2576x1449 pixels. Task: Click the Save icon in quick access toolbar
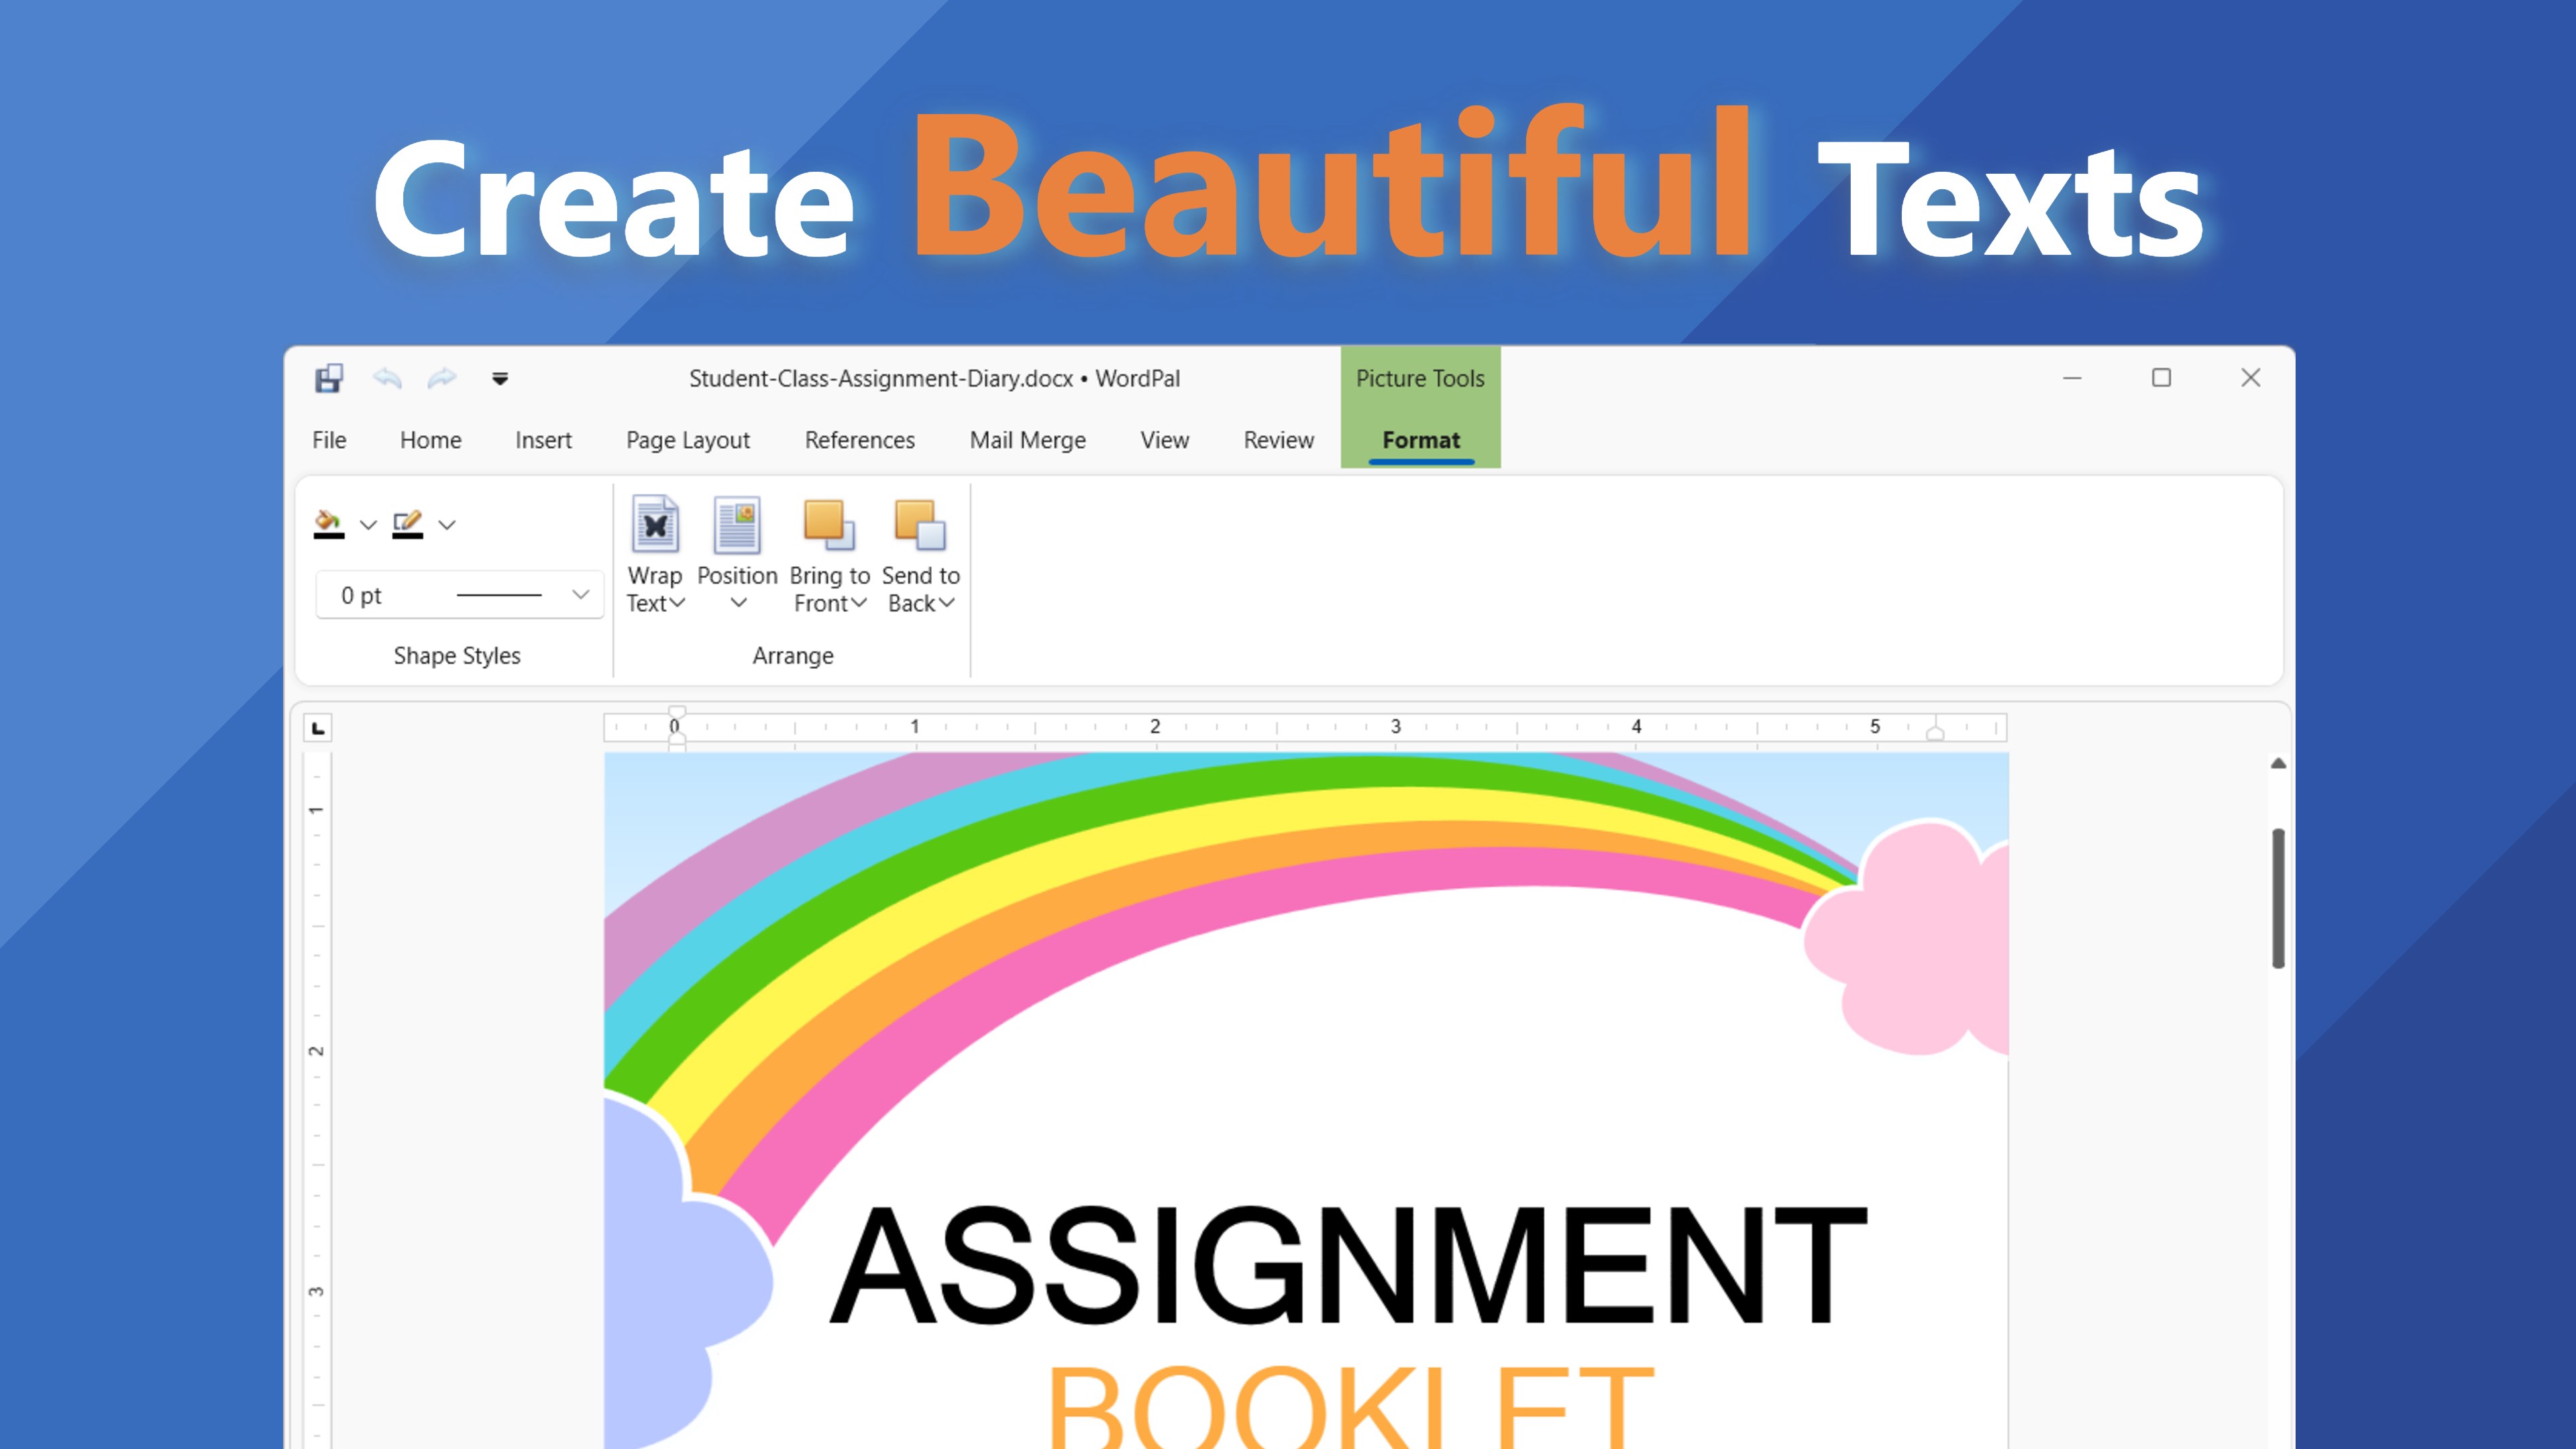tap(328, 378)
